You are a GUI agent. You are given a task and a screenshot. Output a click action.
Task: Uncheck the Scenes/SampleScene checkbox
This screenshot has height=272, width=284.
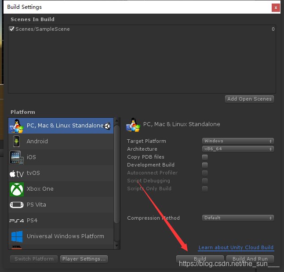point(12,29)
